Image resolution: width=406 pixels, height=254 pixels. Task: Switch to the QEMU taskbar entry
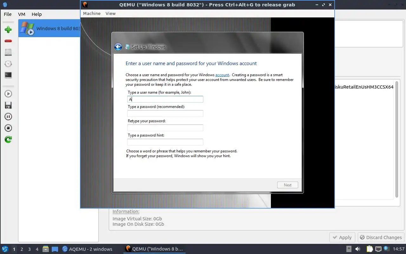click(154, 249)
